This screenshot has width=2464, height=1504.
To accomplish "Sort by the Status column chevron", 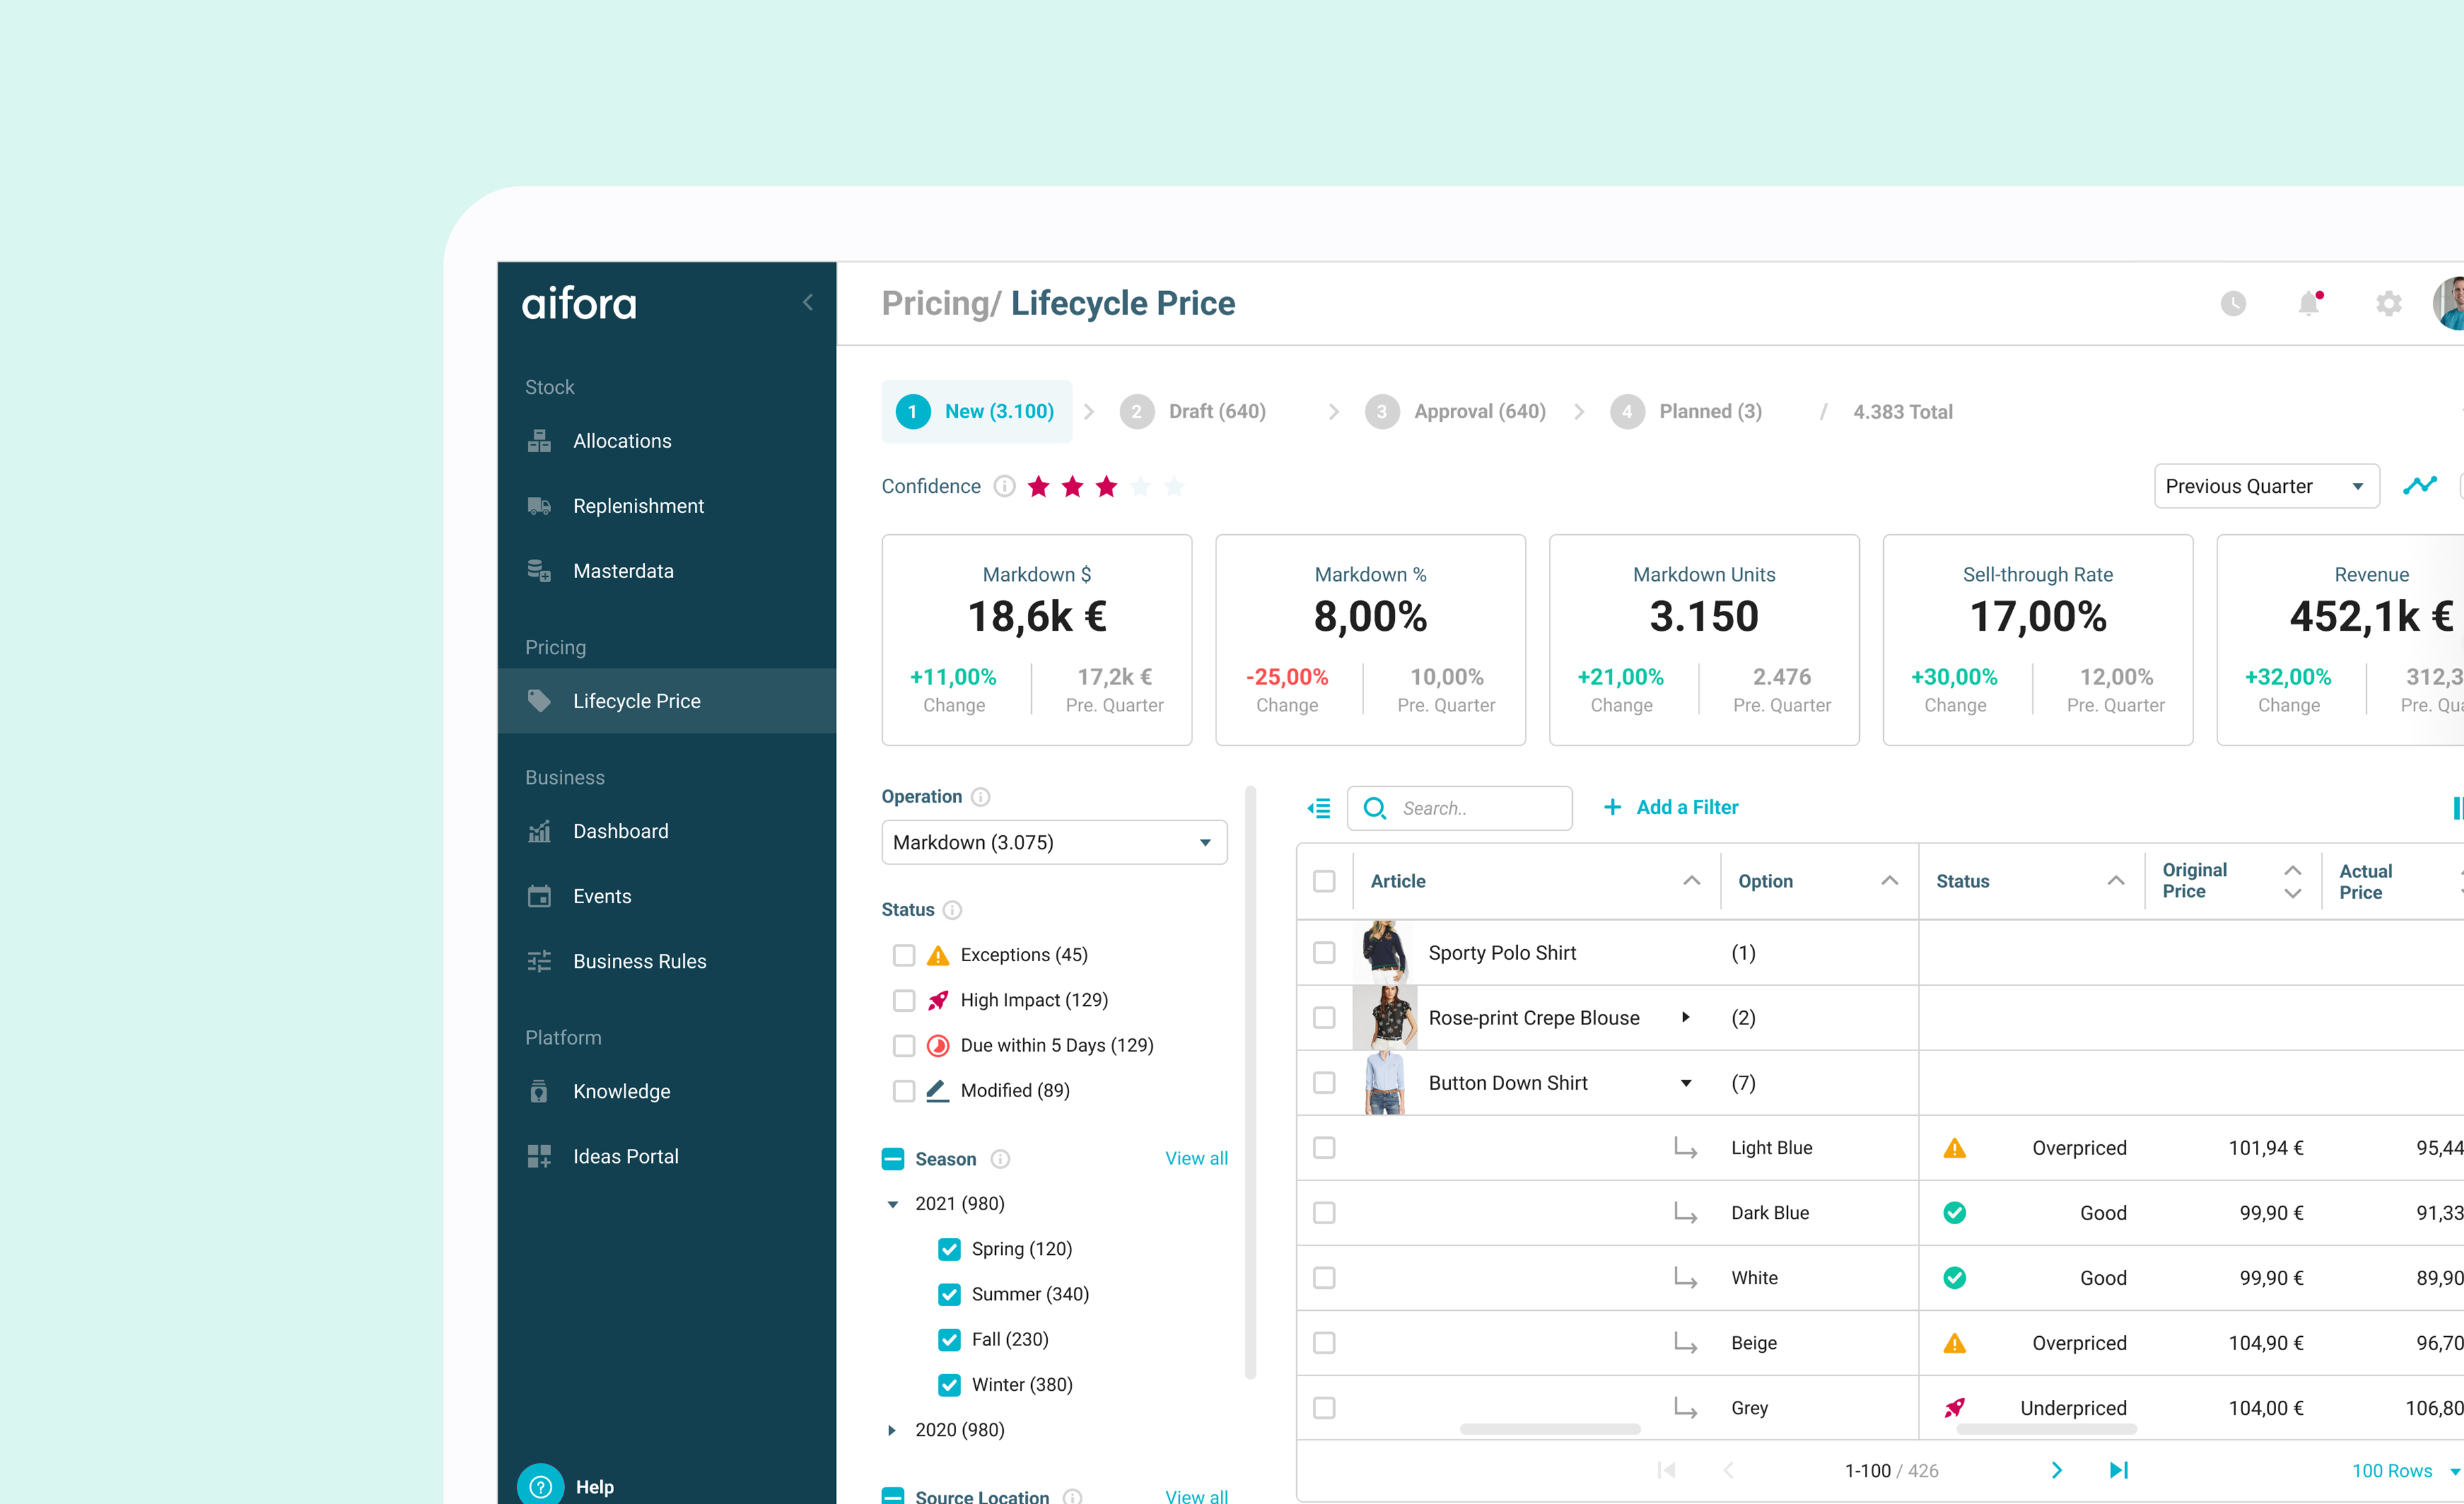I will (2116, 881).
